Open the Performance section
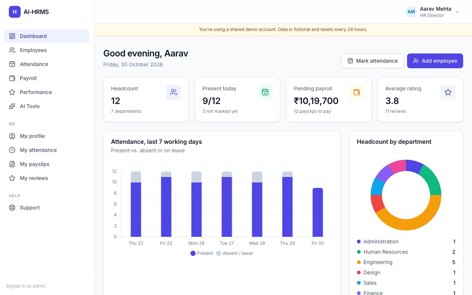 point(47,92)
